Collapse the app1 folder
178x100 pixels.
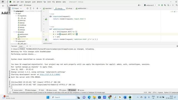14,13
